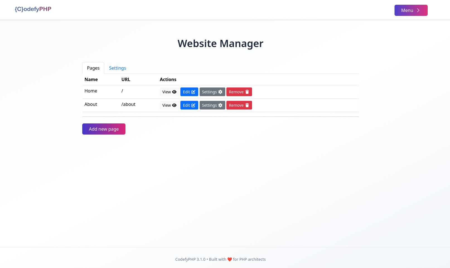450x268 pixels.
Task: Click the heart icon in the footer
Action: point(229,259)
